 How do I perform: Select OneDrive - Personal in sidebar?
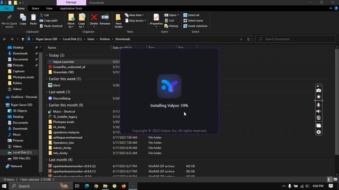24,97
